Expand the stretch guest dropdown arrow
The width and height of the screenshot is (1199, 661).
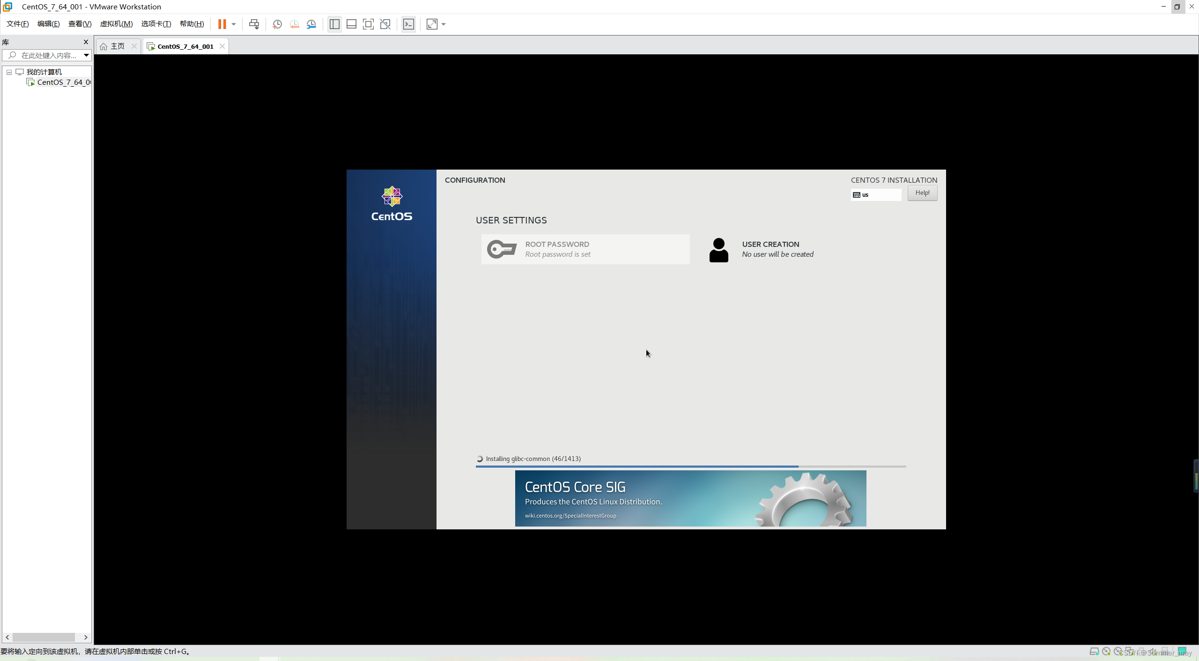(444, 24)
